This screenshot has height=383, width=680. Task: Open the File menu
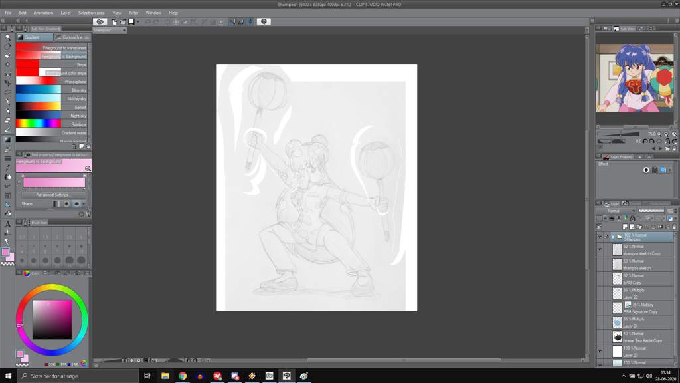[x=8, y=13]
